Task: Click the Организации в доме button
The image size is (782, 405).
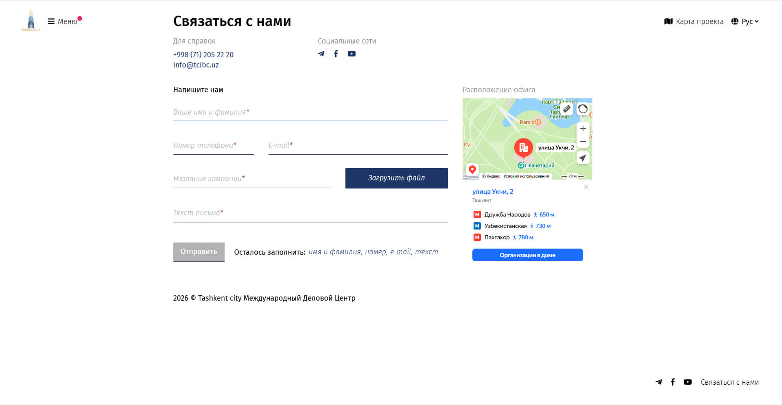Action: point(527,255)
